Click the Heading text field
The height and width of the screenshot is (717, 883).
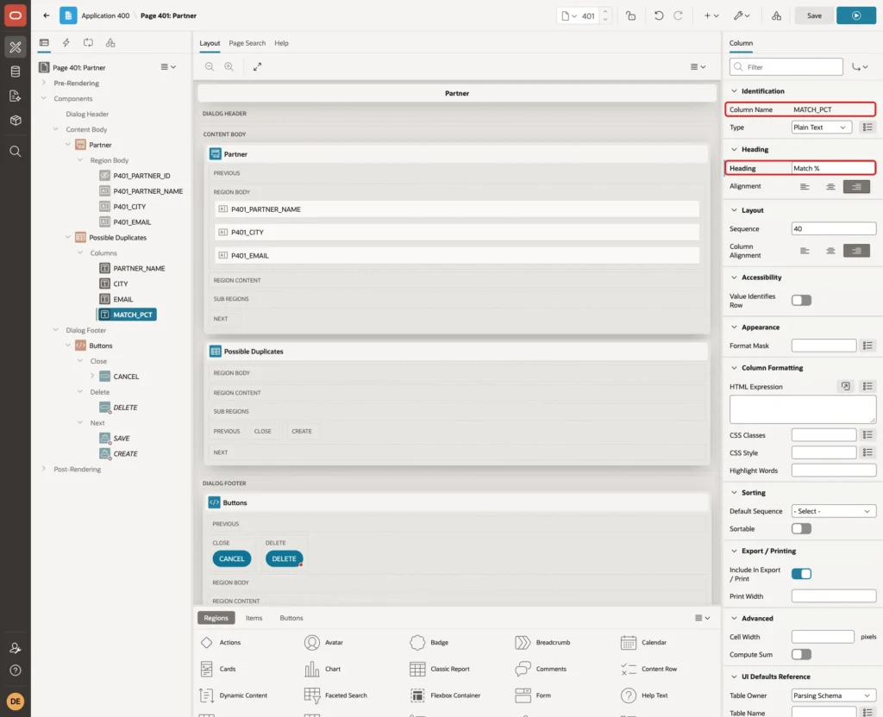point(834,168)
